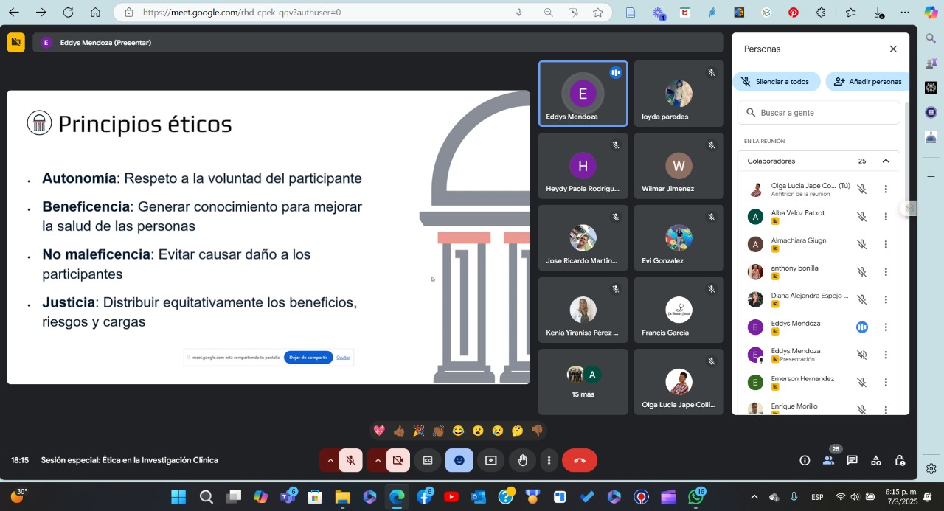This screenshot has width=944, height=511.
Task: Click the Silenciar a todos button
Action: [x=776, y=82]
